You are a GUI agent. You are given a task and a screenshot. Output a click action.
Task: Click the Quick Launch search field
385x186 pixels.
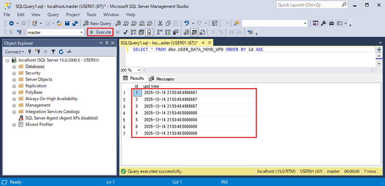(308, 5)
